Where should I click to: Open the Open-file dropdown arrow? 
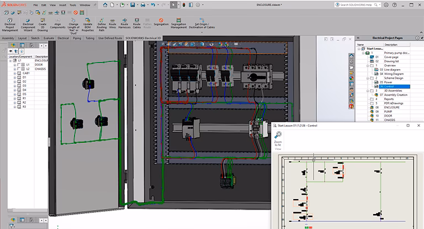pos(127,5)
